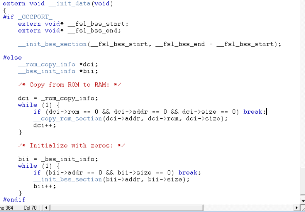Click the #endif preprocessor directive
The height and width of the screenshot is (212, 305).
[x=14, y=200]
